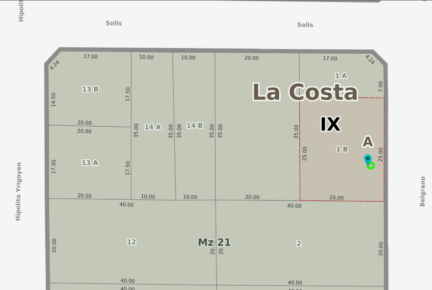Select parcel 13 B on the map
This screenshot has height=290, width=432.
point(90,89)
